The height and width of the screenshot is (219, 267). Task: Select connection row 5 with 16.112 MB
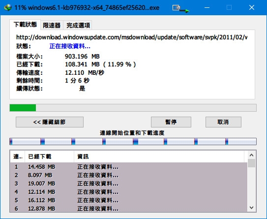coord(128,200)
